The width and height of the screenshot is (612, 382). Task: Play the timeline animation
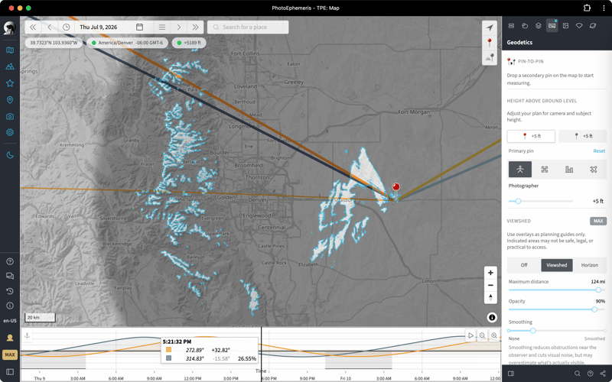[470, 335]
